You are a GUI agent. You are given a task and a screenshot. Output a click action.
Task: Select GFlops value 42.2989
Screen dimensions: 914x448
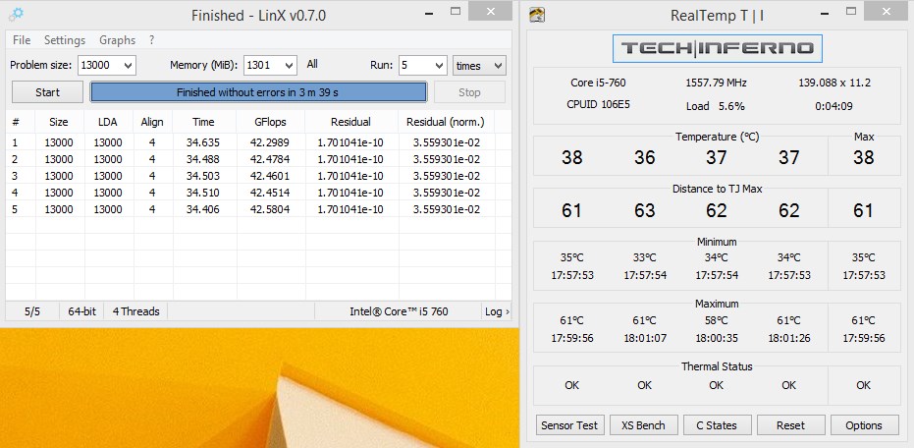tap(270, 142)
